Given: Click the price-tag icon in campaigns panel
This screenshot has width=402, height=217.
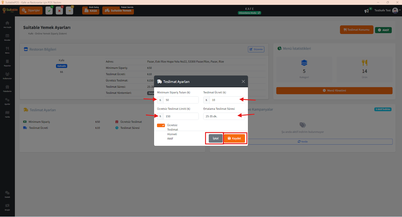Looking at the screenshot, I should coord(303,125).
